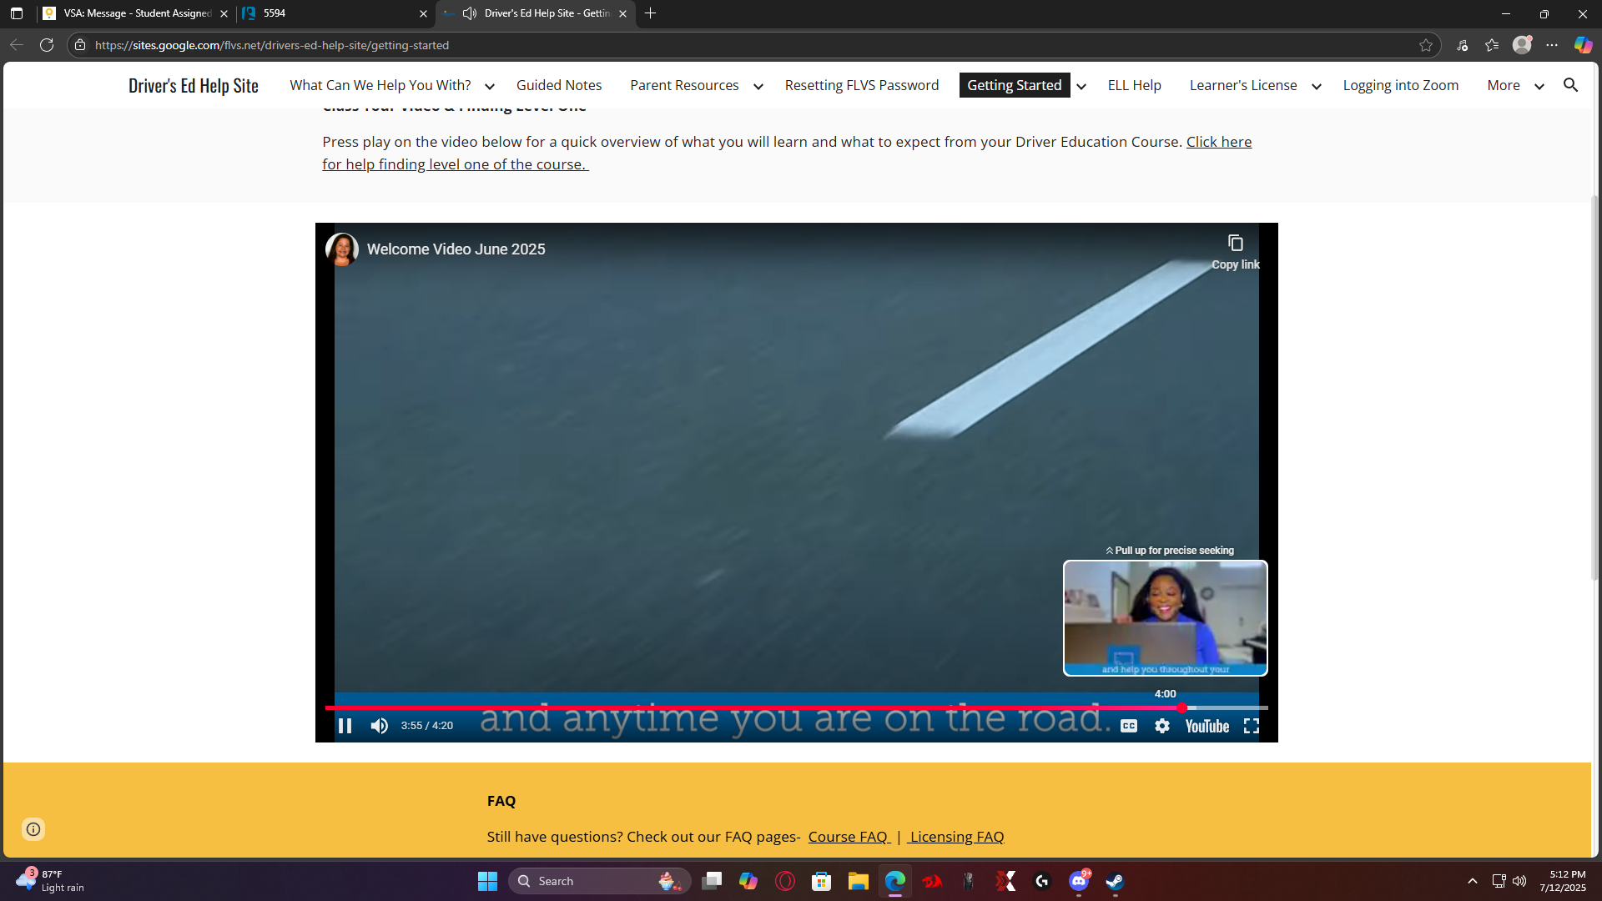Open the video settings gear
The width and height of the screenshot is (1602, 901).
(x=1162, y=726)
